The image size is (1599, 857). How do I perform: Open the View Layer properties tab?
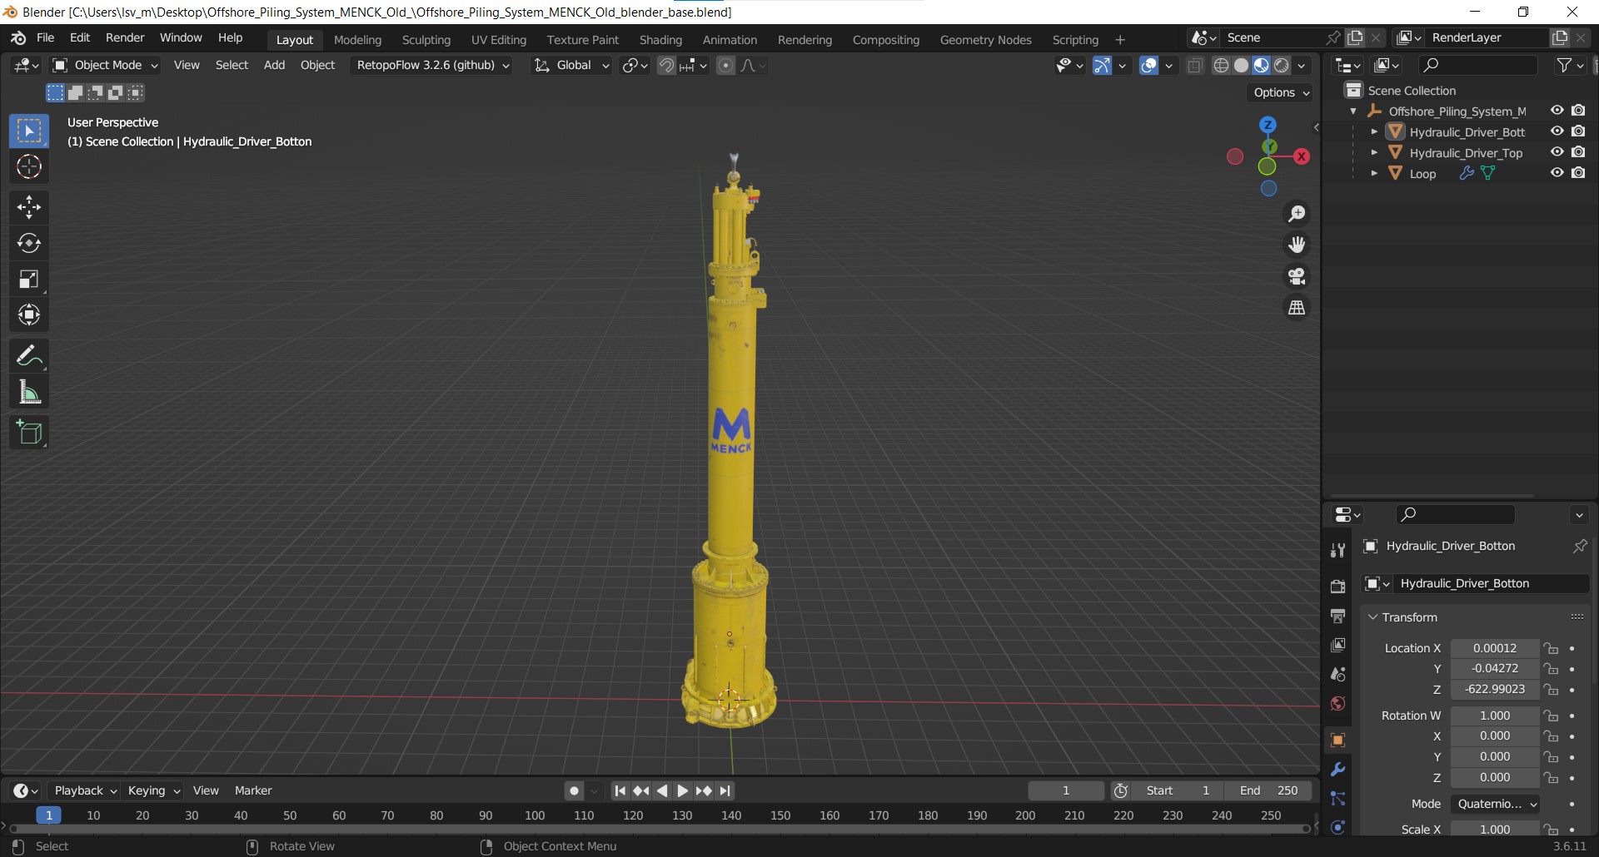click(1337, 645)
